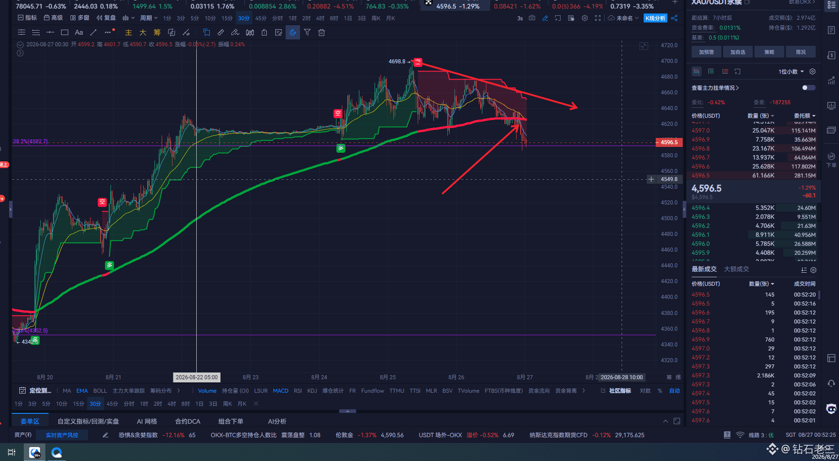Select the diagonal arrow line tool
The width and height of the screenshot is (839, 461).
coord(93,32)
